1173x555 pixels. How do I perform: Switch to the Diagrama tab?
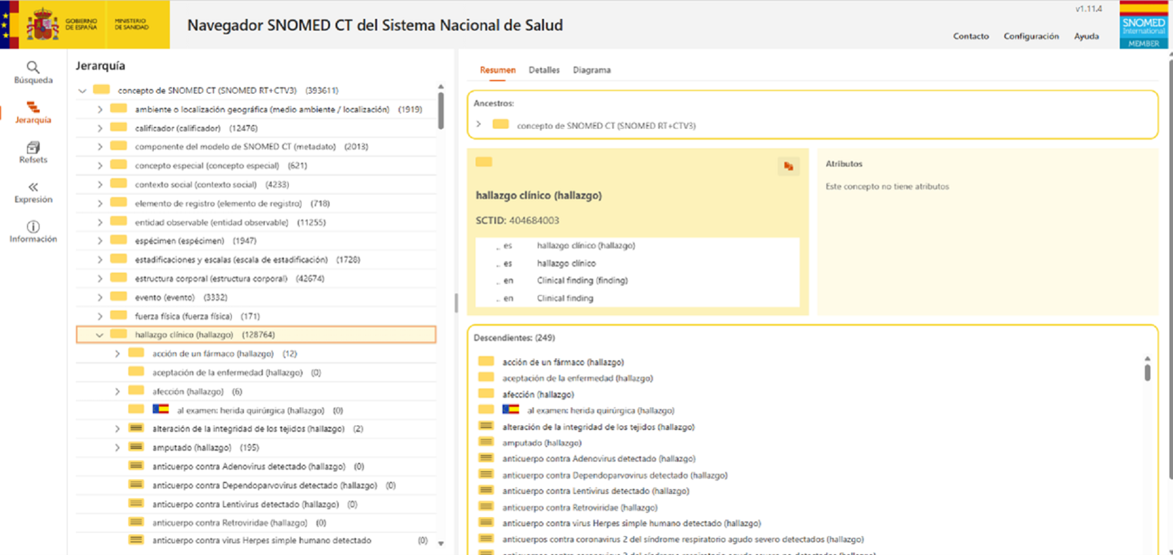coord(591,70)
